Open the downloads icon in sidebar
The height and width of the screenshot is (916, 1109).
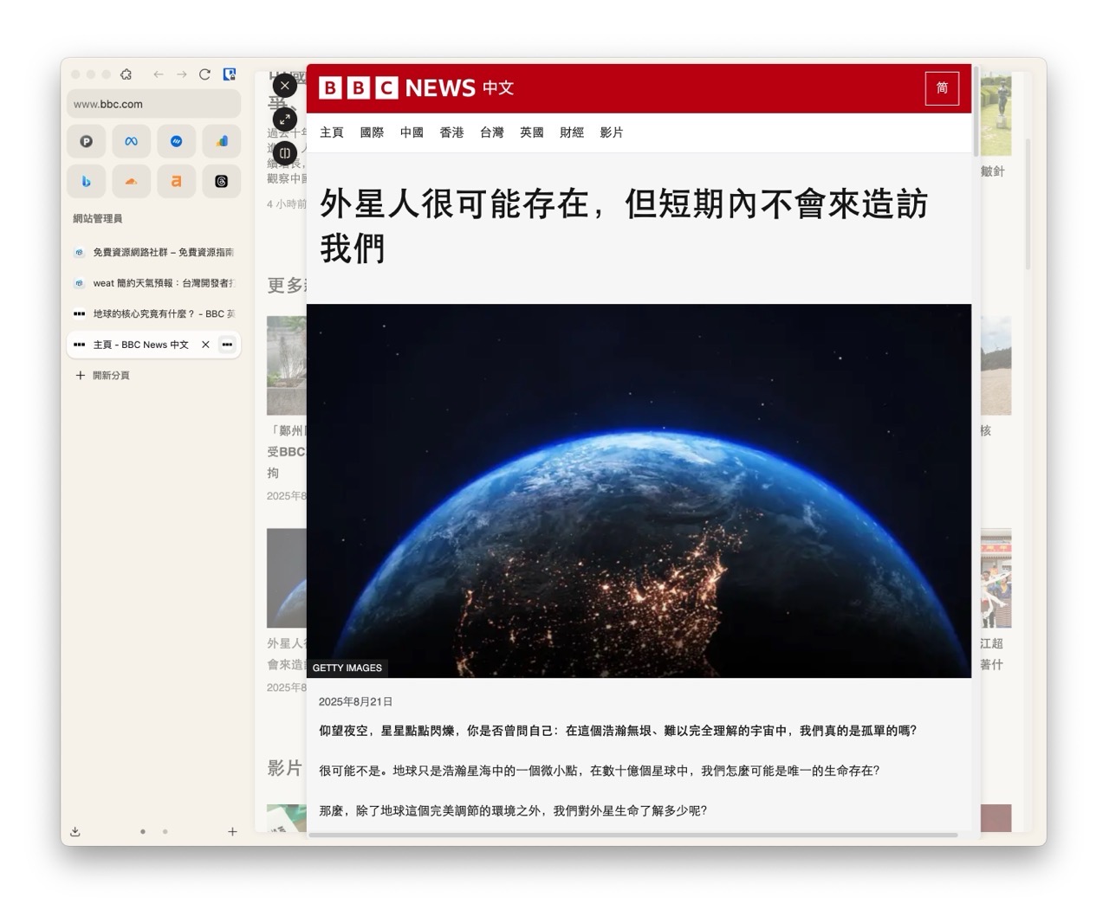[75, 831]
